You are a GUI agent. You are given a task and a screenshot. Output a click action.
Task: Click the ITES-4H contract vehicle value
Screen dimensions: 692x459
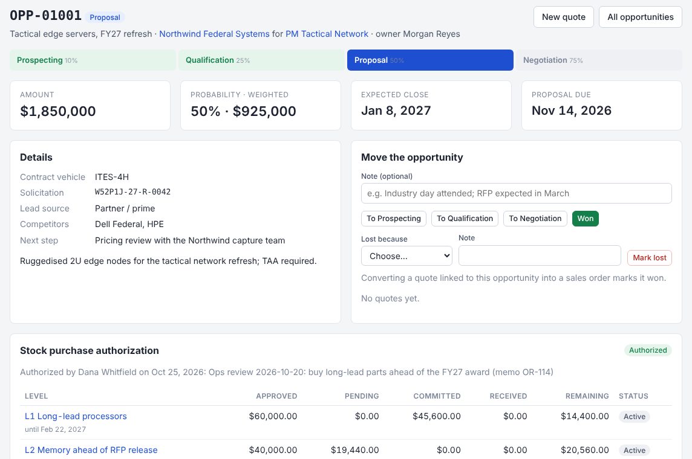pos(112,177)
